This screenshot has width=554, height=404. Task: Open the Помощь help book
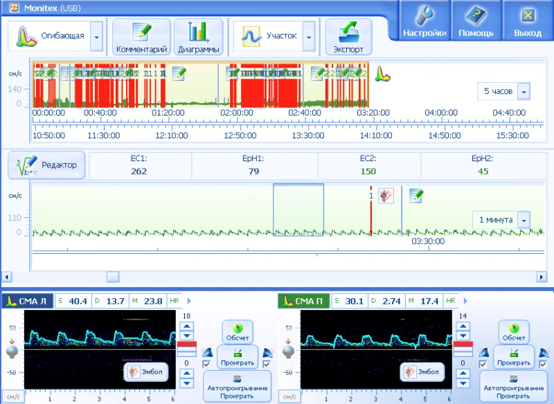click(476, 21)
